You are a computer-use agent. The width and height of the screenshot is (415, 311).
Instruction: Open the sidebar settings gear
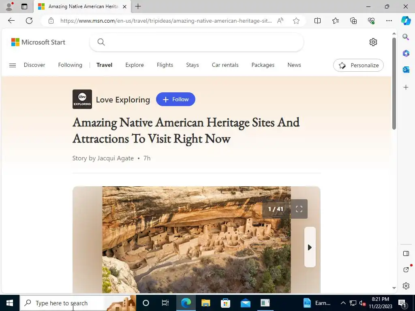(x=406, y=286)
